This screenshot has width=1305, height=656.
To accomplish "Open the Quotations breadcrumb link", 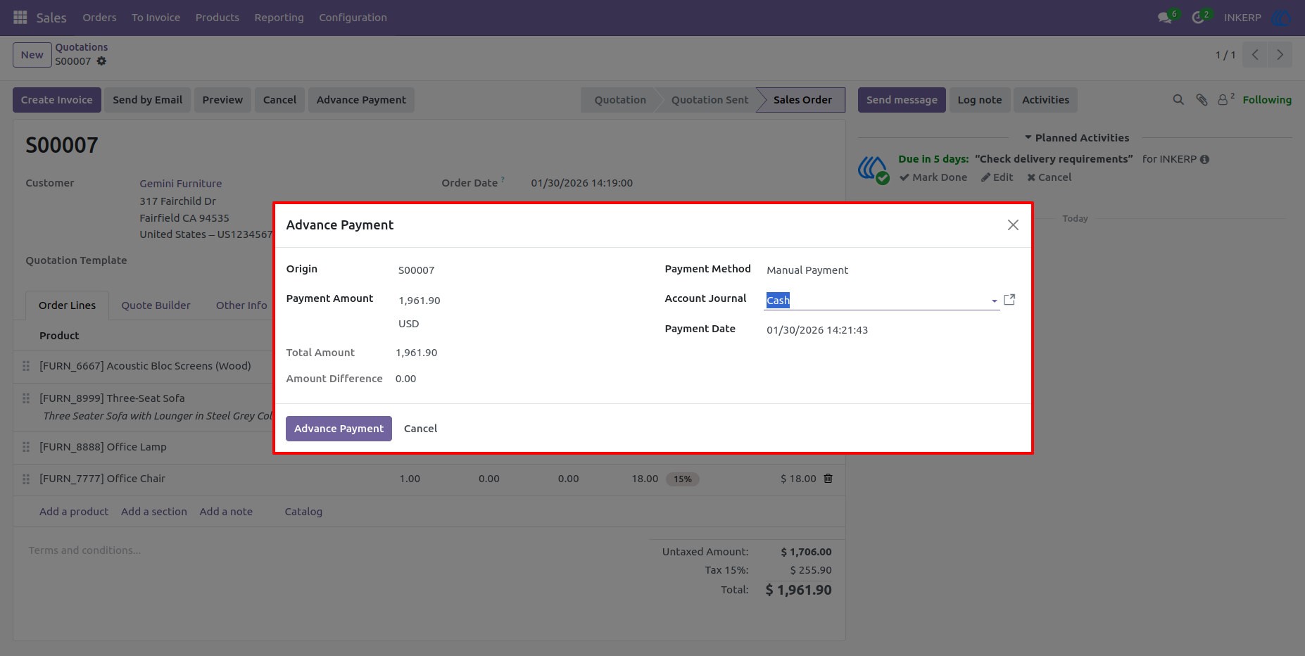I will (82, 47).
